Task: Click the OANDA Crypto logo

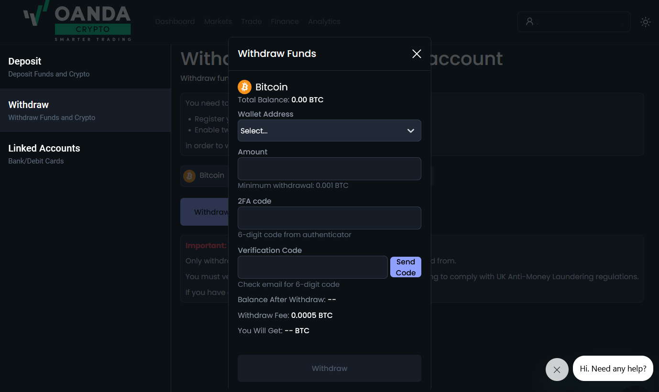Action: [x=77, y=21]
